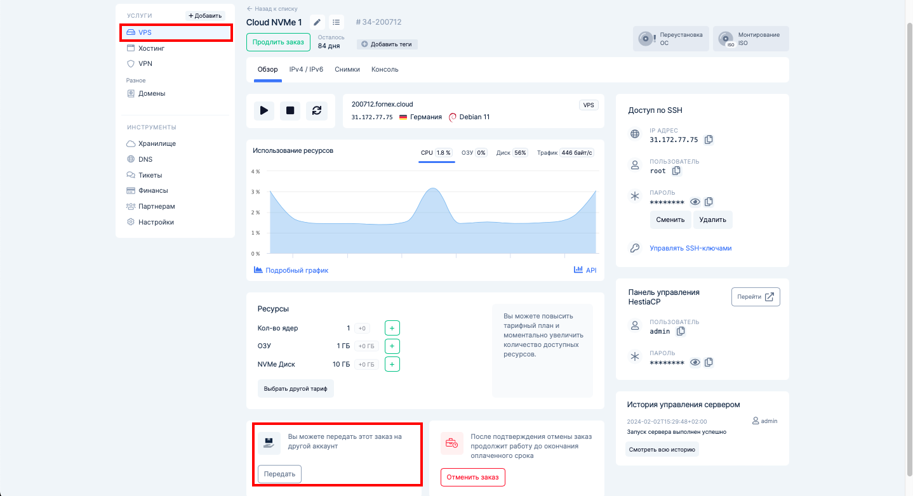This screenshot has width=913, height=496.
Task: Switch to the Обзор tab
Action: (268, 69)
